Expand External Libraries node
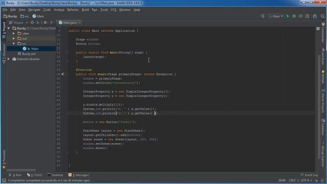Screen dimensions: 327x184 [x=9, y=59]
